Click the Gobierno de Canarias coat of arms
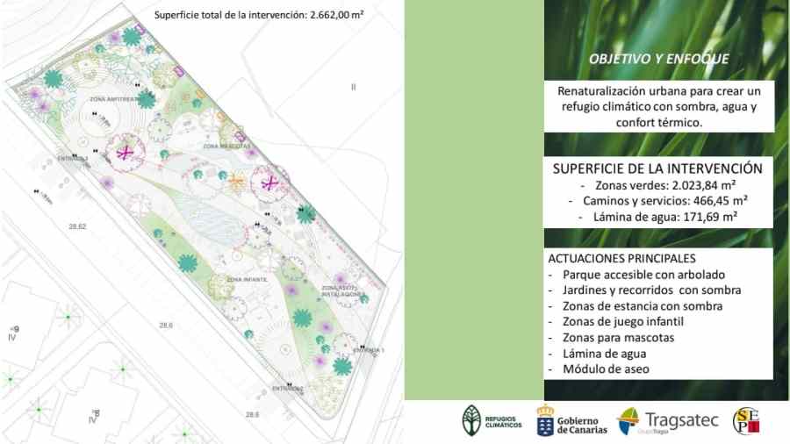790x444 pixels. click(x=545, y=421)
